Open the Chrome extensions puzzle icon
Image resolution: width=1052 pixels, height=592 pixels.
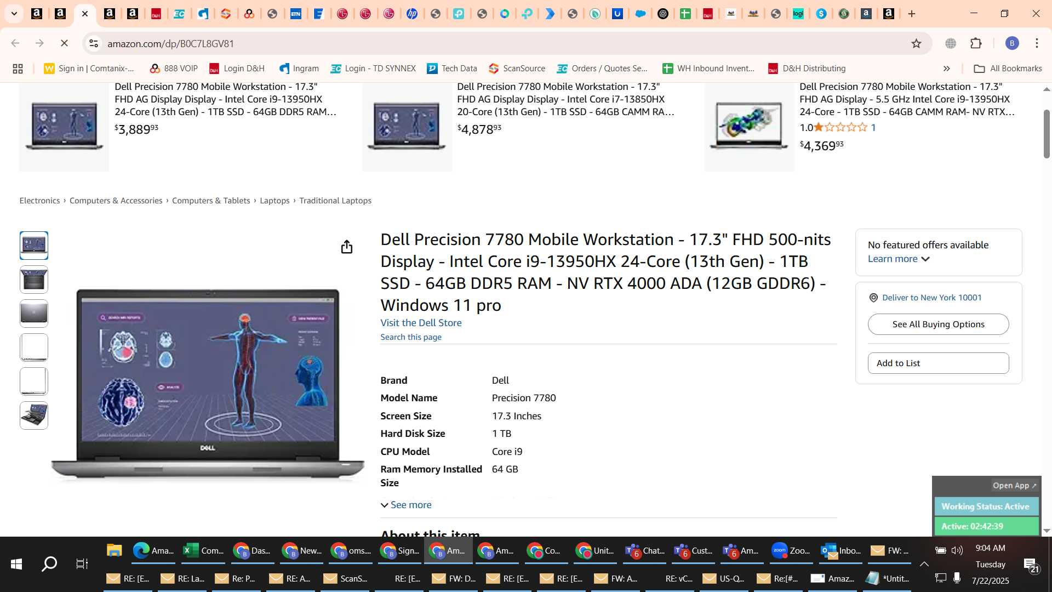(976, 43)
